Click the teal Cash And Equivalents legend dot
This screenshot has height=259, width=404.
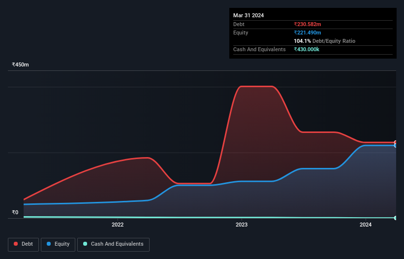click(x=85, y=244)
